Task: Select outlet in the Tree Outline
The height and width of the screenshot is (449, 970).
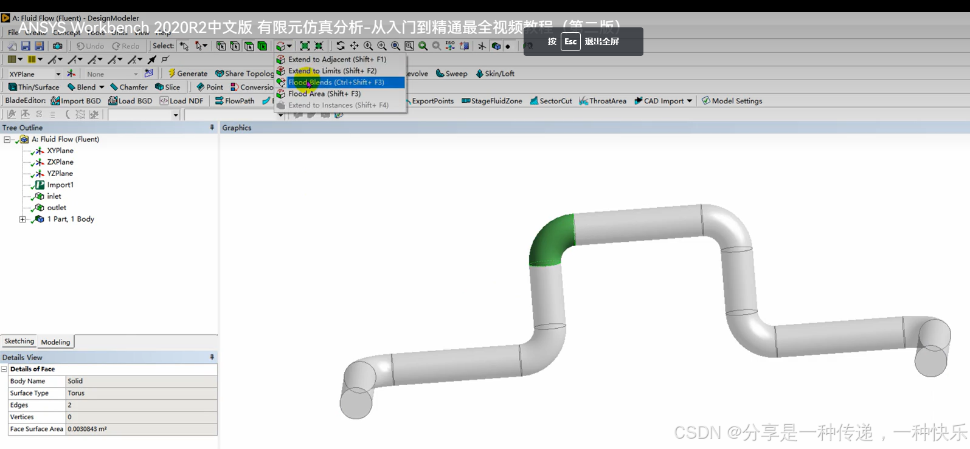Action: point(57,208)
